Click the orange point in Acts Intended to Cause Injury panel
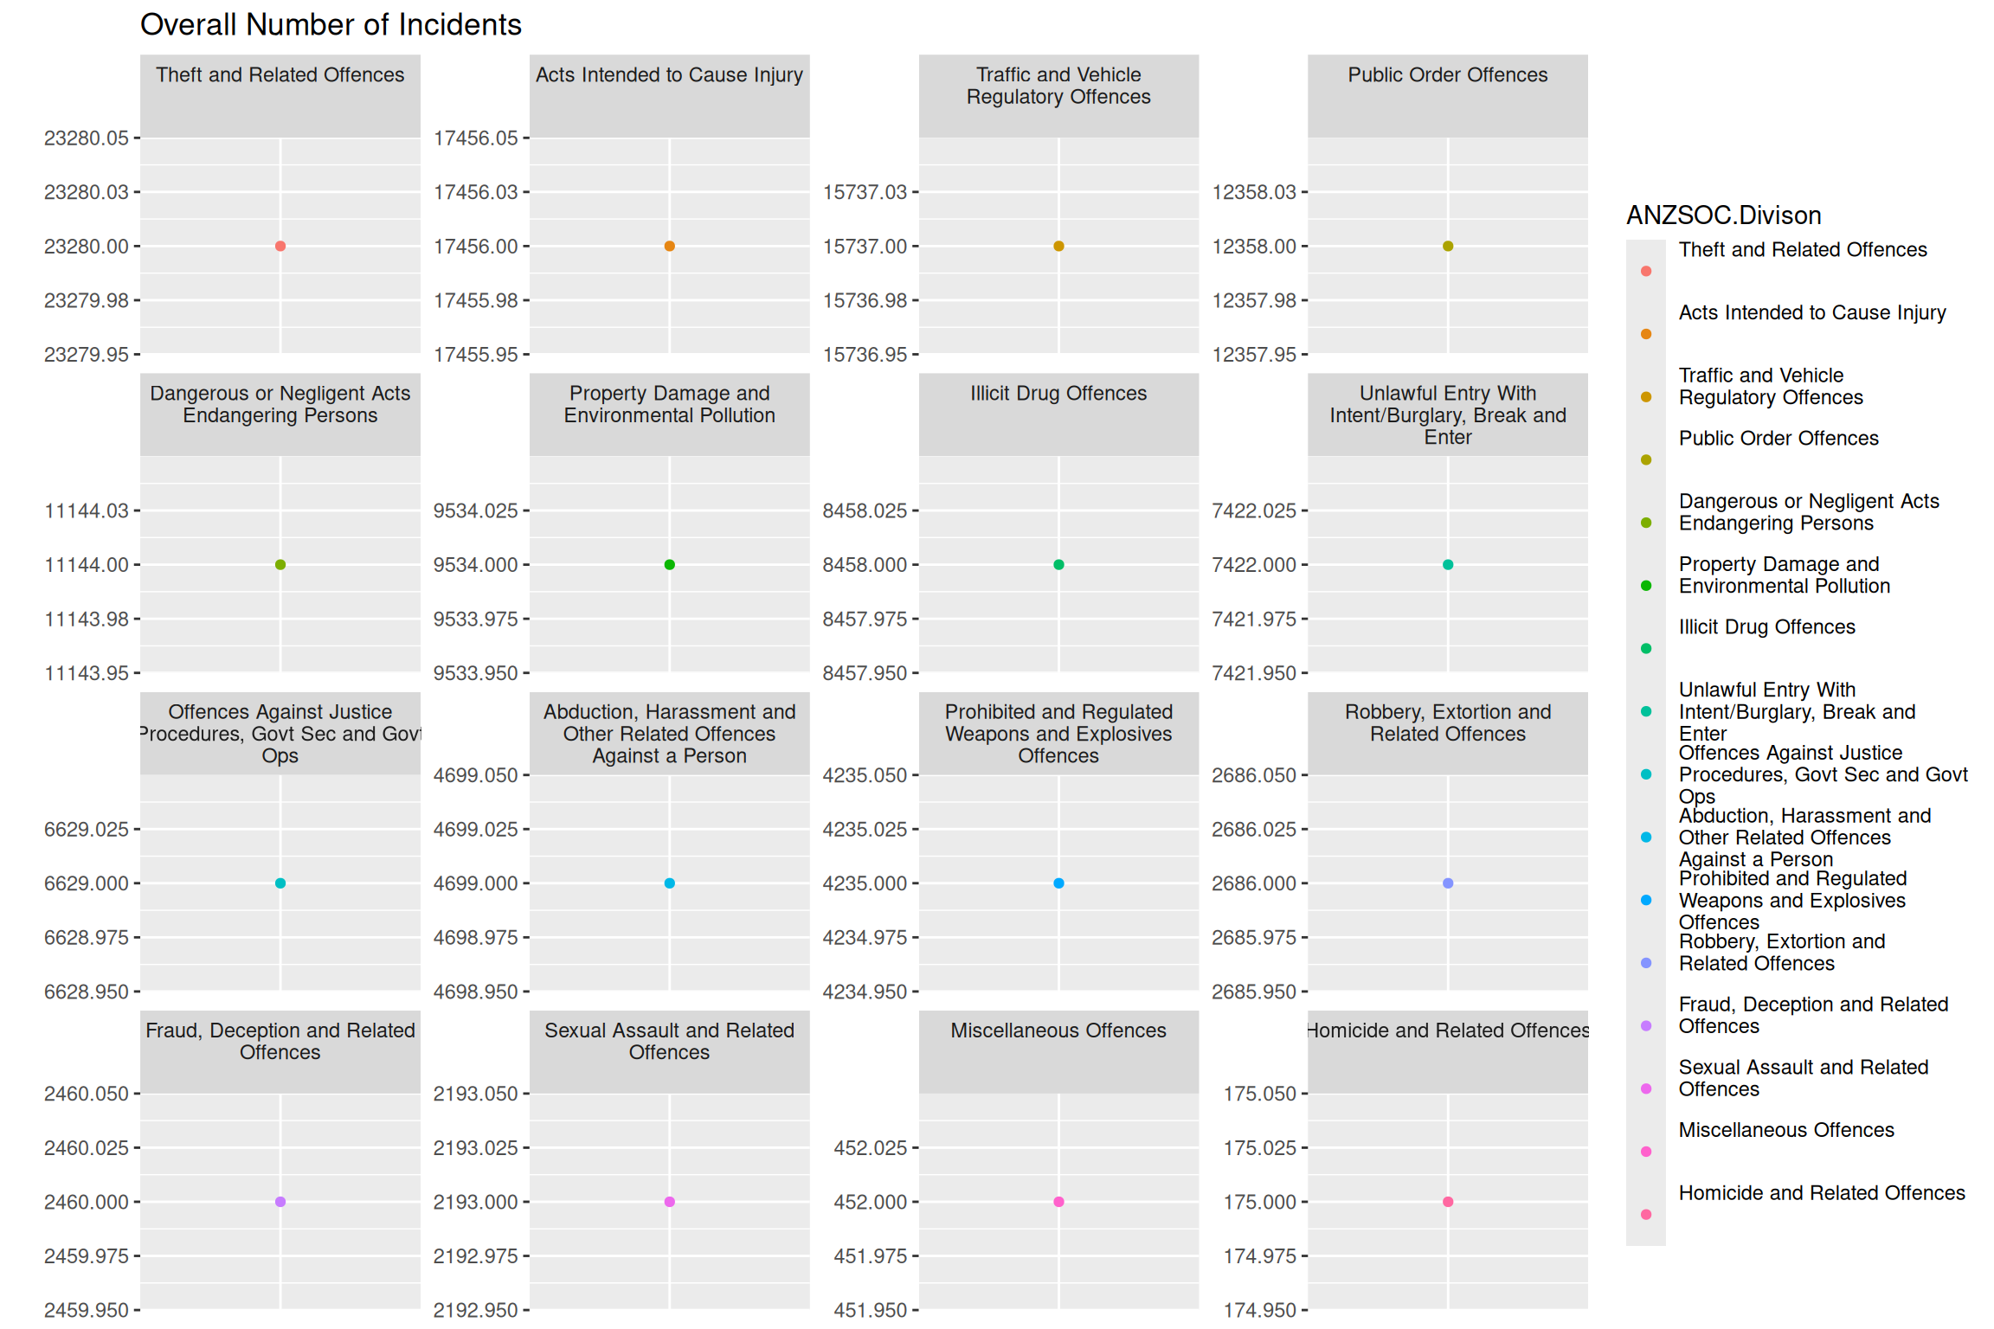 (x=670, y=247)
